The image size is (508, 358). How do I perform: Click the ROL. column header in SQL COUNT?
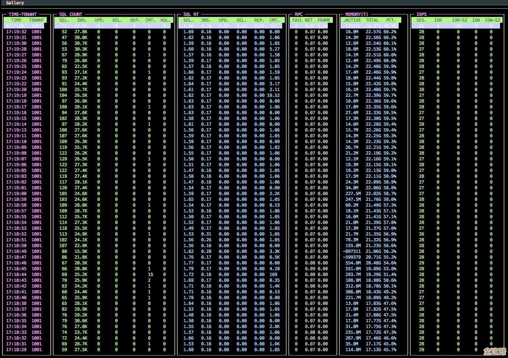point(165,20)
